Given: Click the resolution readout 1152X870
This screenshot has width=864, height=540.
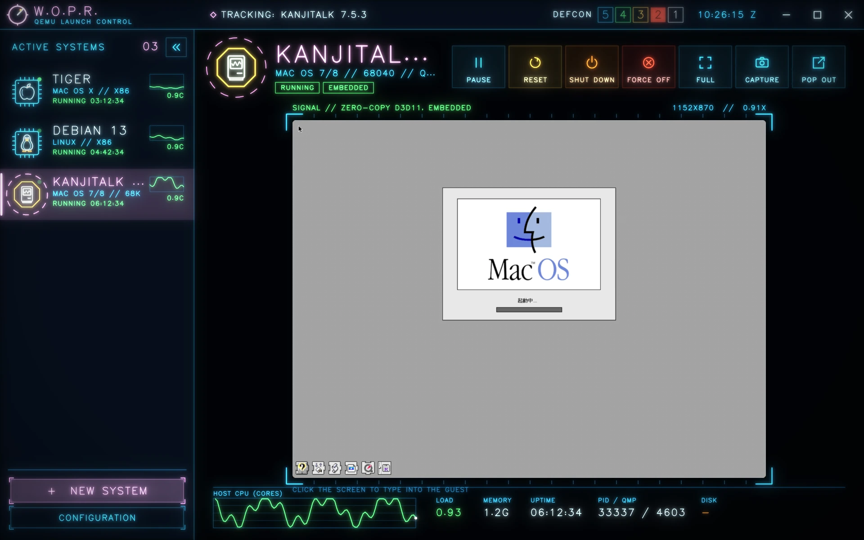Looking at the screenshot, I should click(x=693, y=108).
